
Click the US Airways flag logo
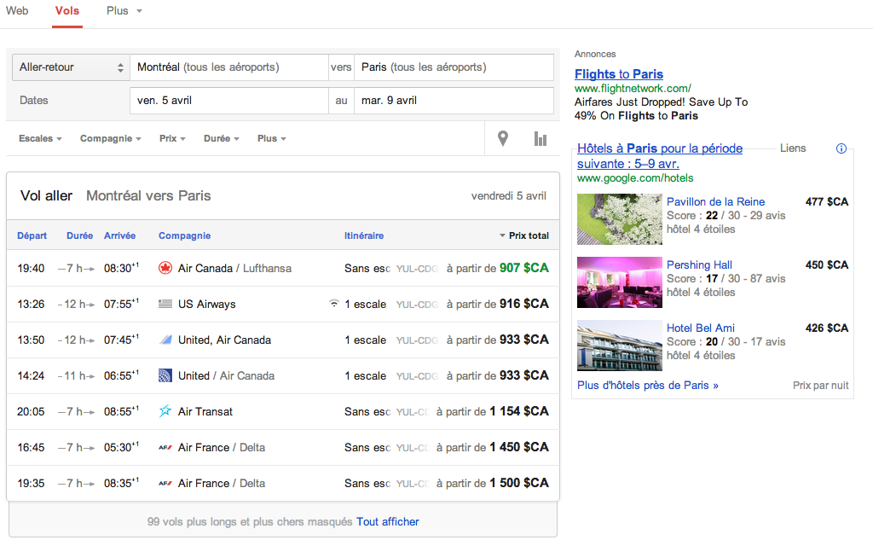click(165, 304)
